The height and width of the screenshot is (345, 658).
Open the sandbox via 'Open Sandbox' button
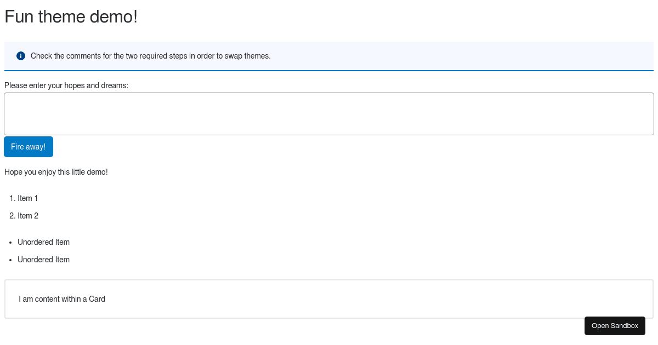pos(615,325)
